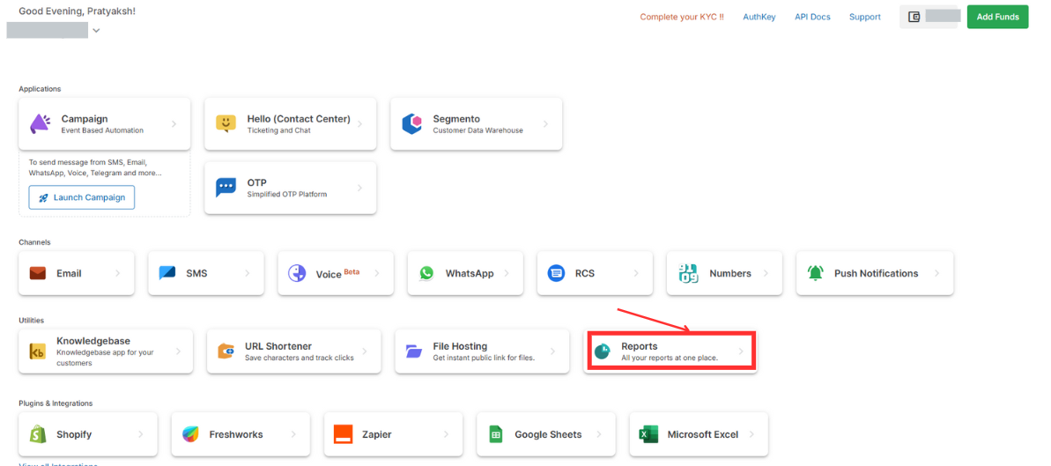
Task: Click the chevron on the Shopify card
Action: click(141, 434)
